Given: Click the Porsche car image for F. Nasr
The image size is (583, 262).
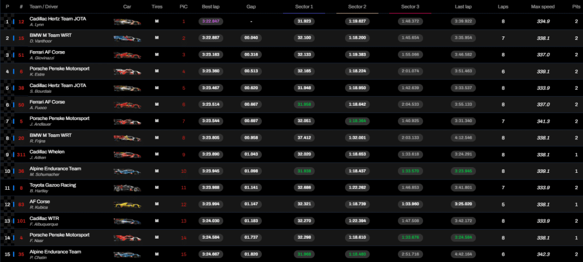Looking at the screenshot, I should pyautogui.click(x=127, y=238).
